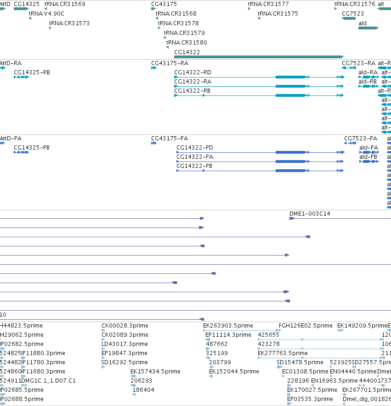The image size is (391, 406).
Task: Select the CG14322-RD transcript label
Action: [x=193, y=72]
